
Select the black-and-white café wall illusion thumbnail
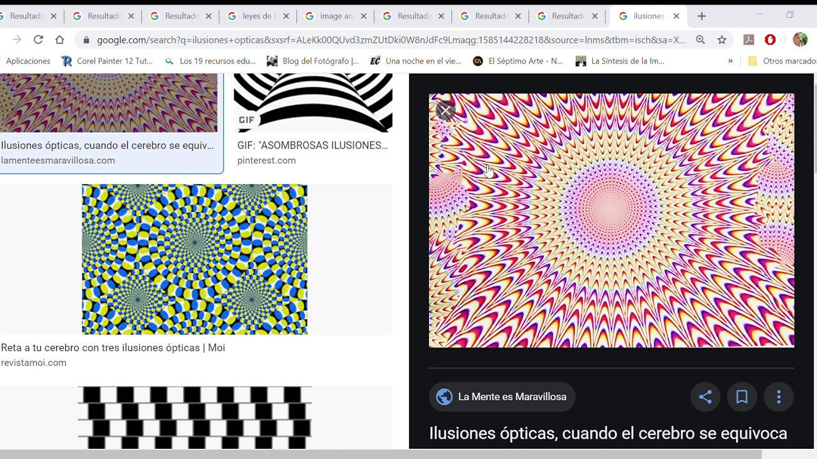[195, 418]
